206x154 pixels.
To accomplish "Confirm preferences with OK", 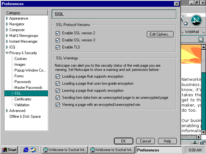I will (124, 141).
